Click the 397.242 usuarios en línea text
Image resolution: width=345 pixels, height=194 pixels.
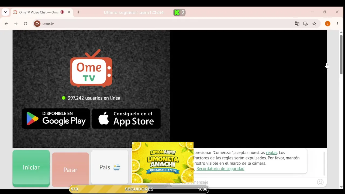pos(94,98)
